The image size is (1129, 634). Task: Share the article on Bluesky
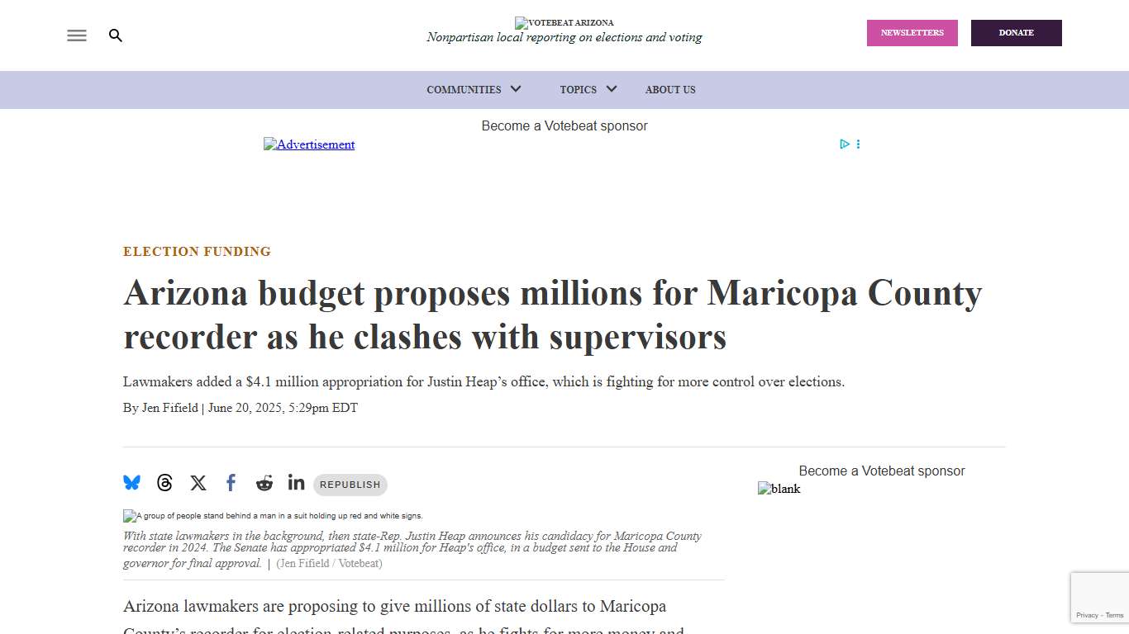click(x=131, y=483)
